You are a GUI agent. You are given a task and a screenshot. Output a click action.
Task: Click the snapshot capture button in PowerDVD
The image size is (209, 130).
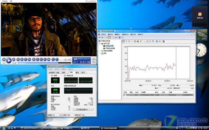click(x=49, y=60)
